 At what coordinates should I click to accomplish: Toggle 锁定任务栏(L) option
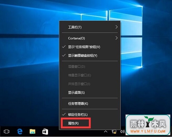pos(90,115)
